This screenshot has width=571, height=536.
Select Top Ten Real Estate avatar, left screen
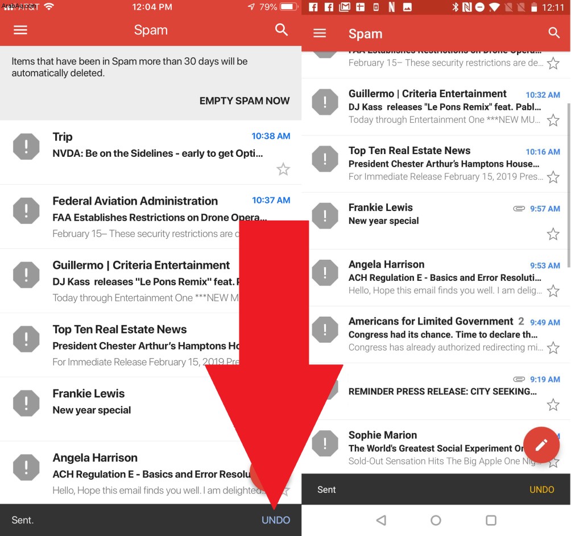coord(26,339)
